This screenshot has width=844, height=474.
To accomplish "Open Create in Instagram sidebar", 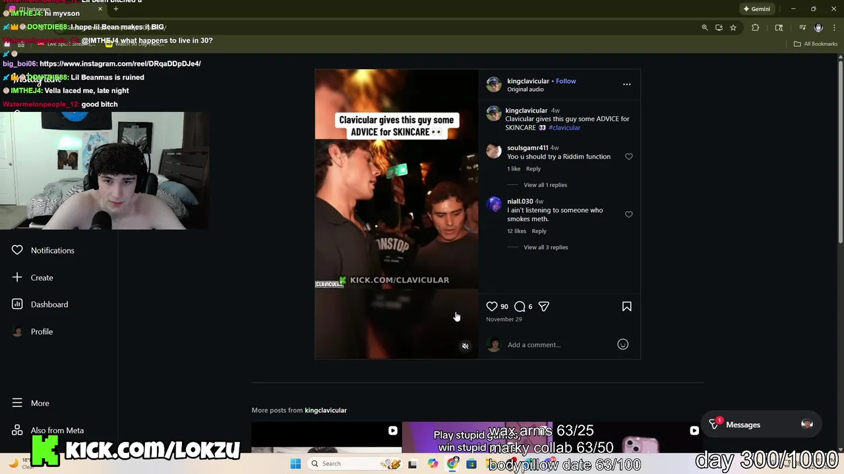I will [x=42, y=278].
